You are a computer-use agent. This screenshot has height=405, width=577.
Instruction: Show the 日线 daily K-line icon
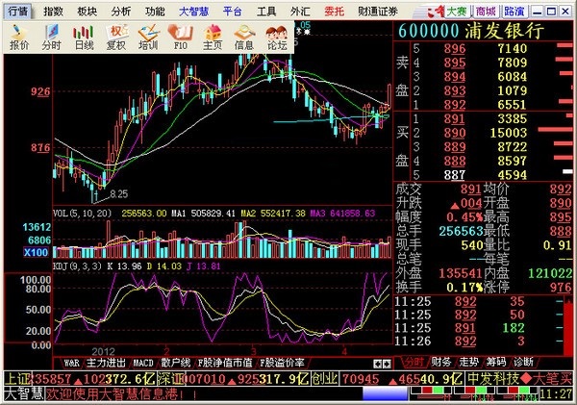pyautogui.click(x=84, y=38)
